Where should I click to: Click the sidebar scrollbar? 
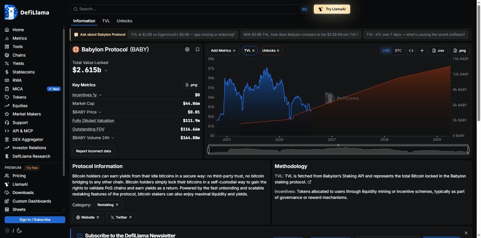tap(64, 102)
